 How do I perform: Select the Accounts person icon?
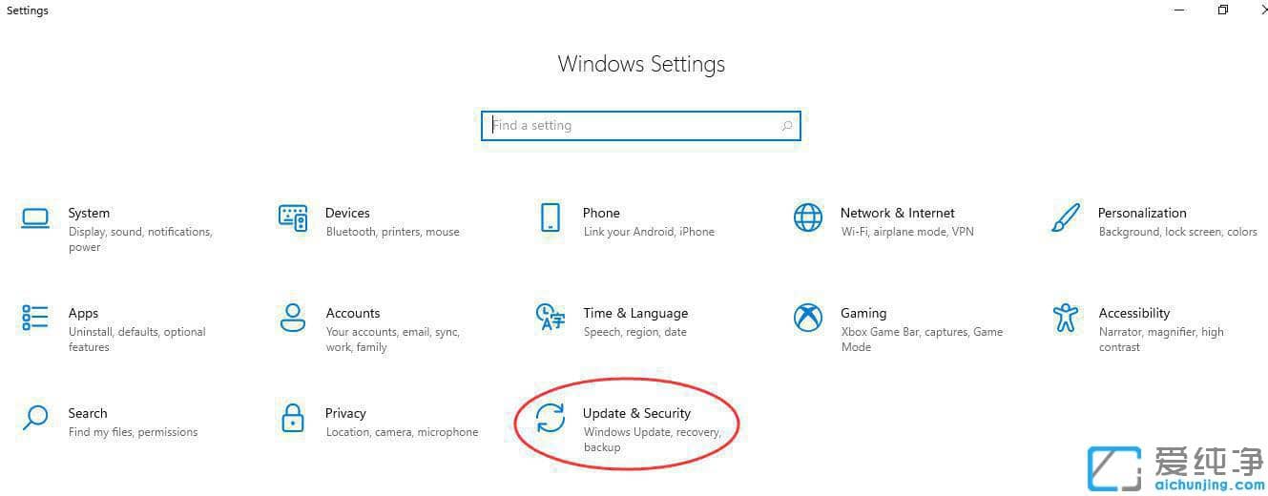pyautogui.click(x=293, y=318)
